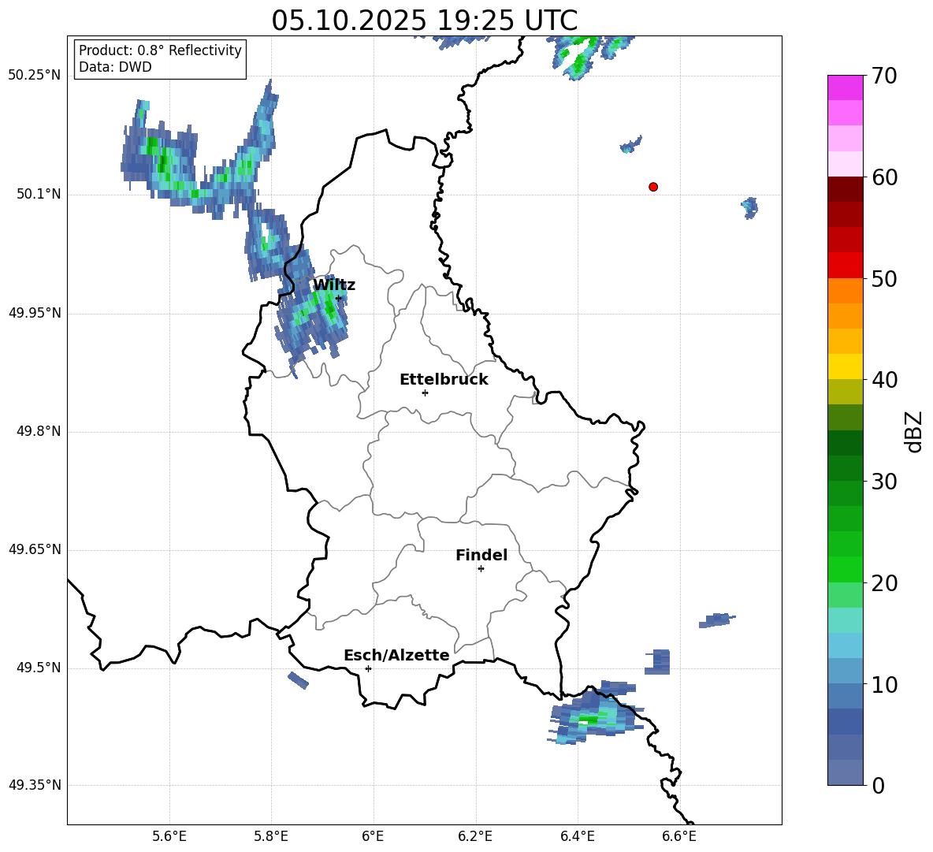Click the dBZ colorbar axis label
The height and width of the screenshot is (852, 933).
click(x=914, y=431)
